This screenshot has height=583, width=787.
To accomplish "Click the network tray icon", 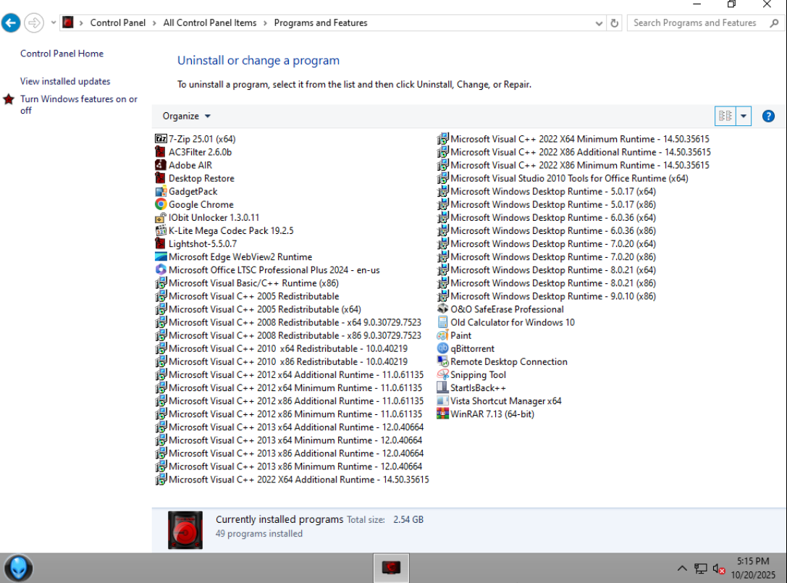I will click(701, 569).
